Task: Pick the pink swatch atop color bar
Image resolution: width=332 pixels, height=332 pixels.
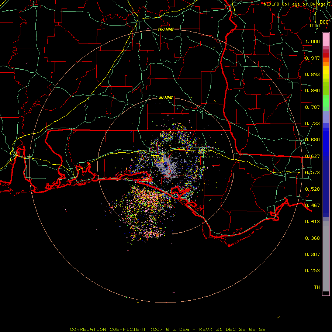Action: point(326,39)
